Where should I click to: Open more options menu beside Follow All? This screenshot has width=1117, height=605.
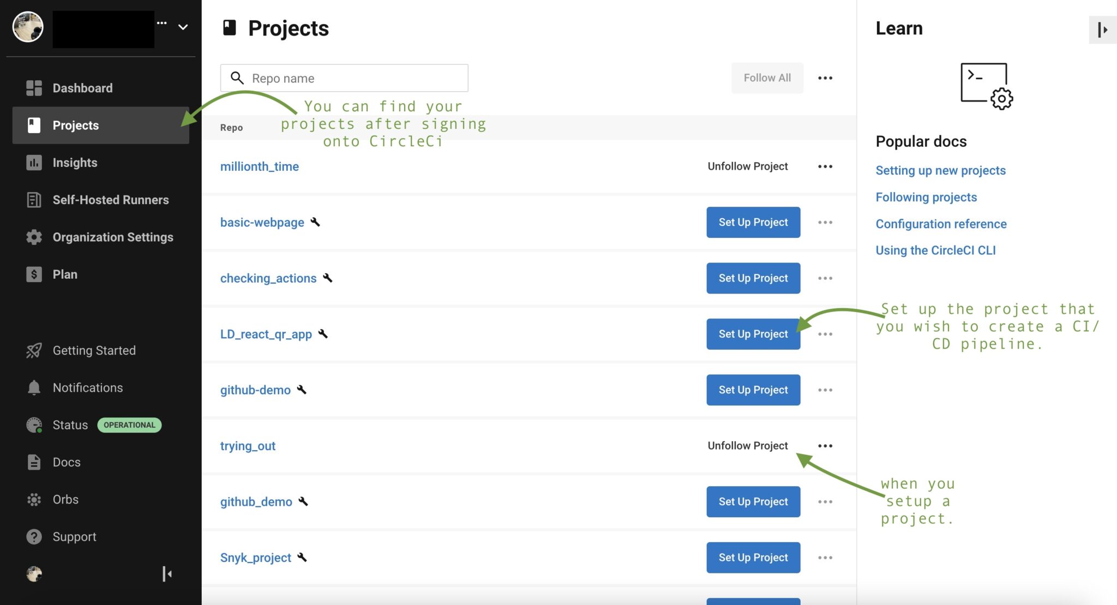[x=825, y=78]
